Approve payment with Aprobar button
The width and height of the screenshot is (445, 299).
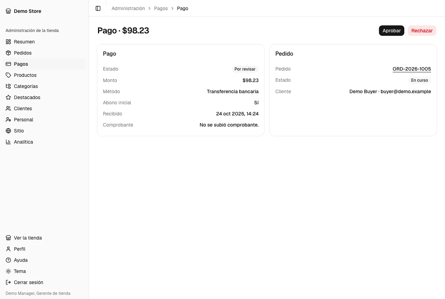point(391,31)
